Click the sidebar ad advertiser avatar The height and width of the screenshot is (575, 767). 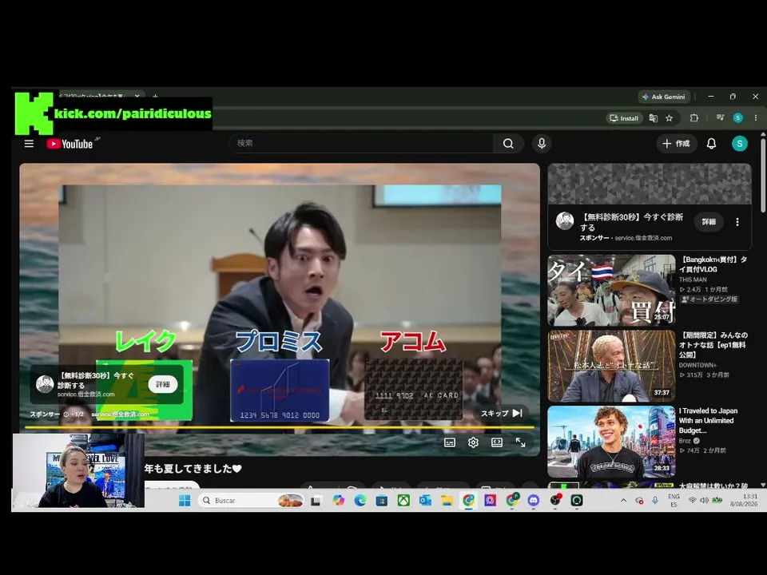pos(565,221)
